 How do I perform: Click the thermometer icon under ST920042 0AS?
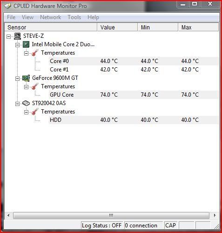tap(35, 112)
